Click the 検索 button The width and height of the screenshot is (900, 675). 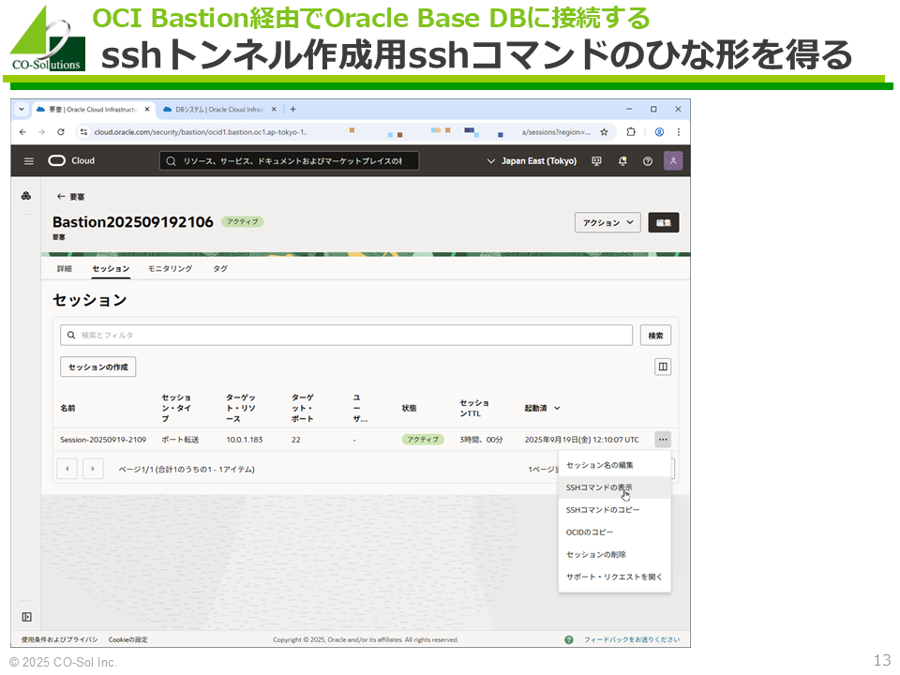tap(655, 336)
